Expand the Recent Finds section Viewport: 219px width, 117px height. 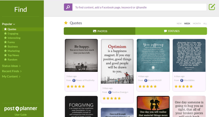(12, 71)
